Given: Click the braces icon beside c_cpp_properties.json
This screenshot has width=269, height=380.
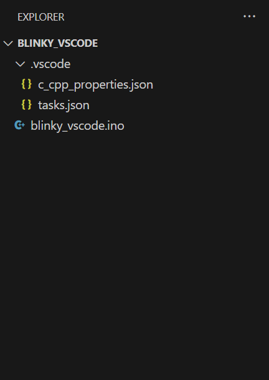Looking at the screenshot, I should (x=26, y=84).
